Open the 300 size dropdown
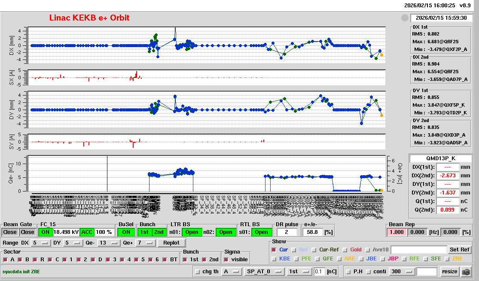 point(402,272)
